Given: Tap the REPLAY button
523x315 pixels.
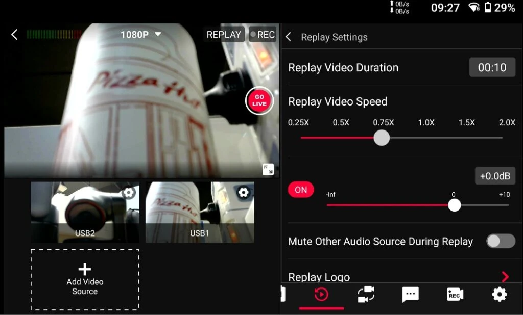Looking at the screenshot, I should [224, 34].
